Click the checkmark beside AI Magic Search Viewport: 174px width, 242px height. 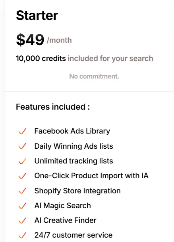tap(22, 206)
